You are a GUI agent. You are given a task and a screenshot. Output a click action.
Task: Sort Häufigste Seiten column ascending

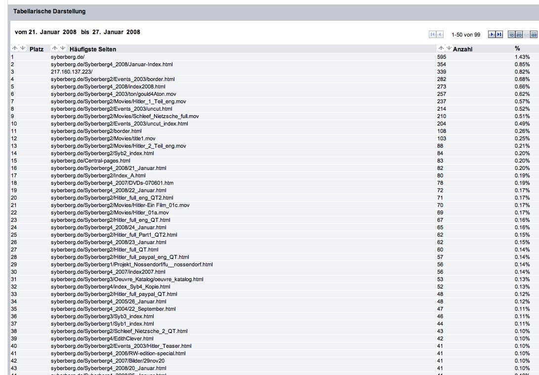click(x=55, y=48)
